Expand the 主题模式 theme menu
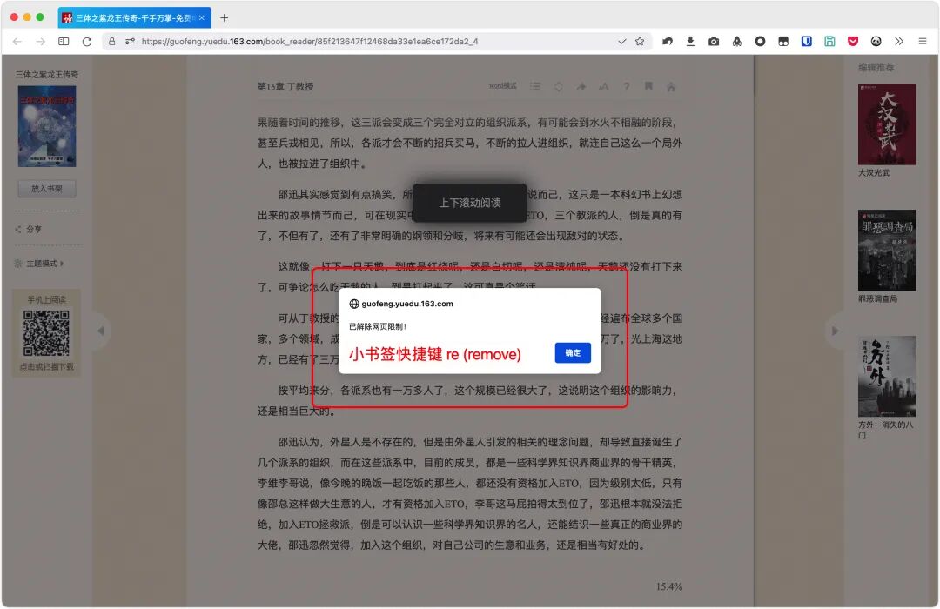 click(39, 263)
